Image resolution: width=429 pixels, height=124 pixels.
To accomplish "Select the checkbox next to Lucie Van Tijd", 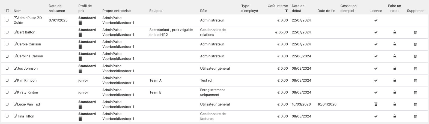I will tap(7, 104).
